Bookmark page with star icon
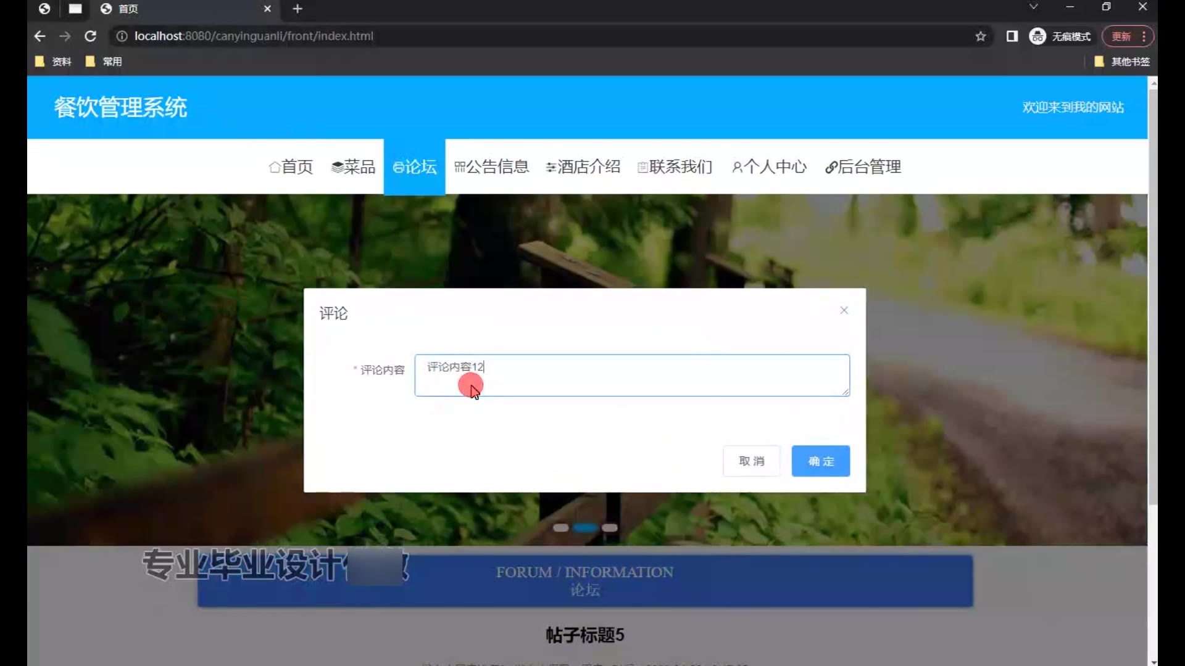This screenshot has height=666, width=1185. [x=980, y=36]
